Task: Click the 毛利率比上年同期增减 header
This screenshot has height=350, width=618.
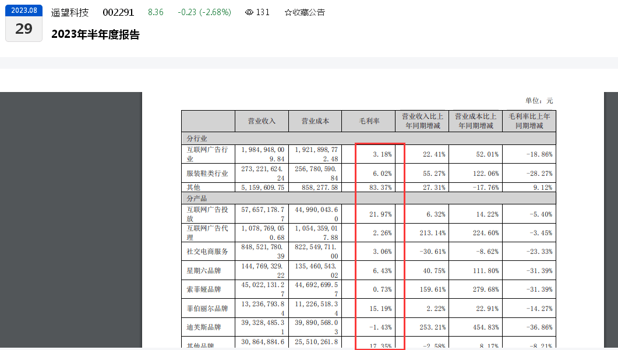Action: (529, 121)
